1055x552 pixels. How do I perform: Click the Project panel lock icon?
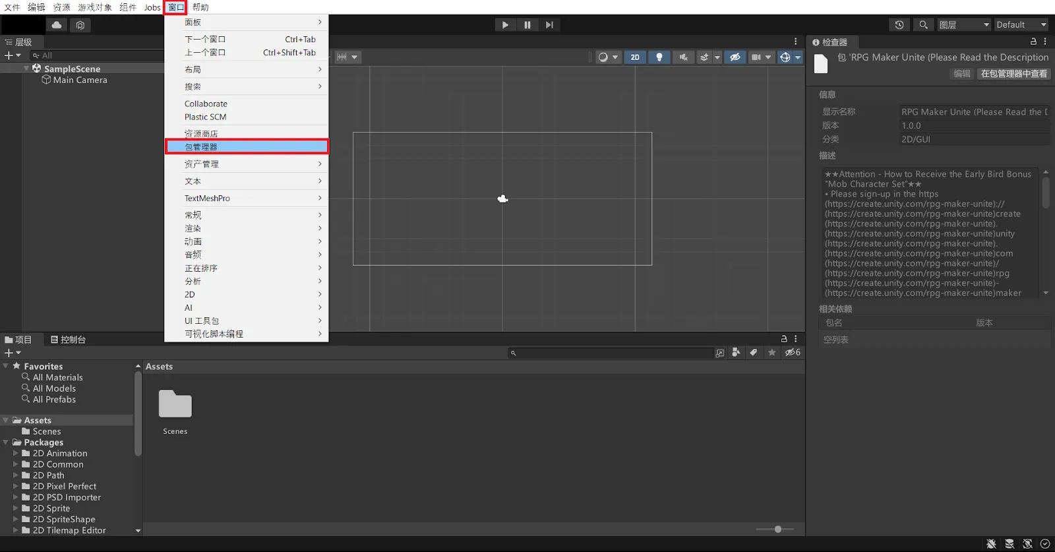[x=784, y=339]
